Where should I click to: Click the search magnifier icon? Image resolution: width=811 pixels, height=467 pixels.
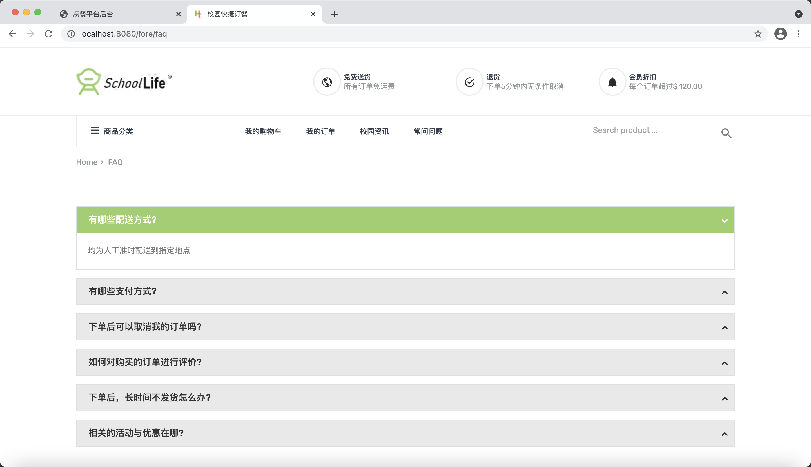tap(726, 133)
